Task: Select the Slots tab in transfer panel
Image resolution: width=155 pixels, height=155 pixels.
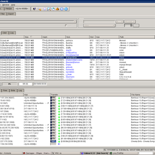Action: [13, 90]
